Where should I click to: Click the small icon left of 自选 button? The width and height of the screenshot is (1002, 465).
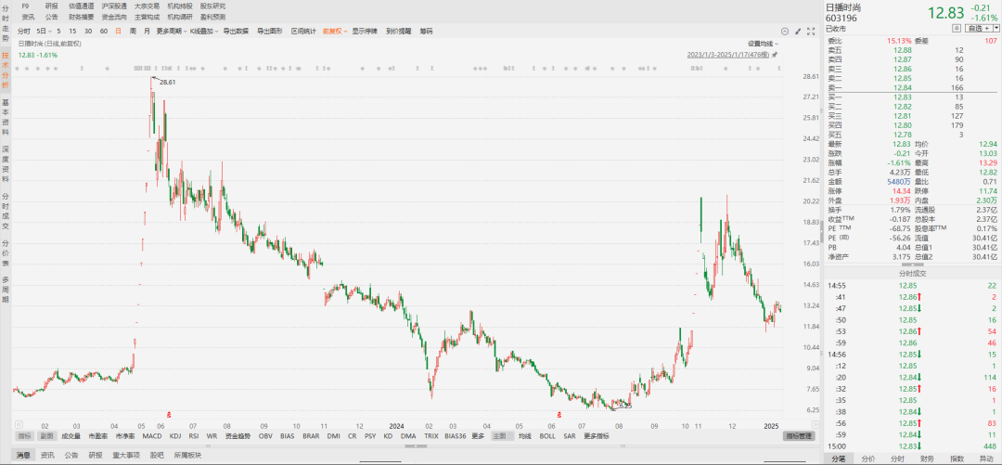(957, 28)
